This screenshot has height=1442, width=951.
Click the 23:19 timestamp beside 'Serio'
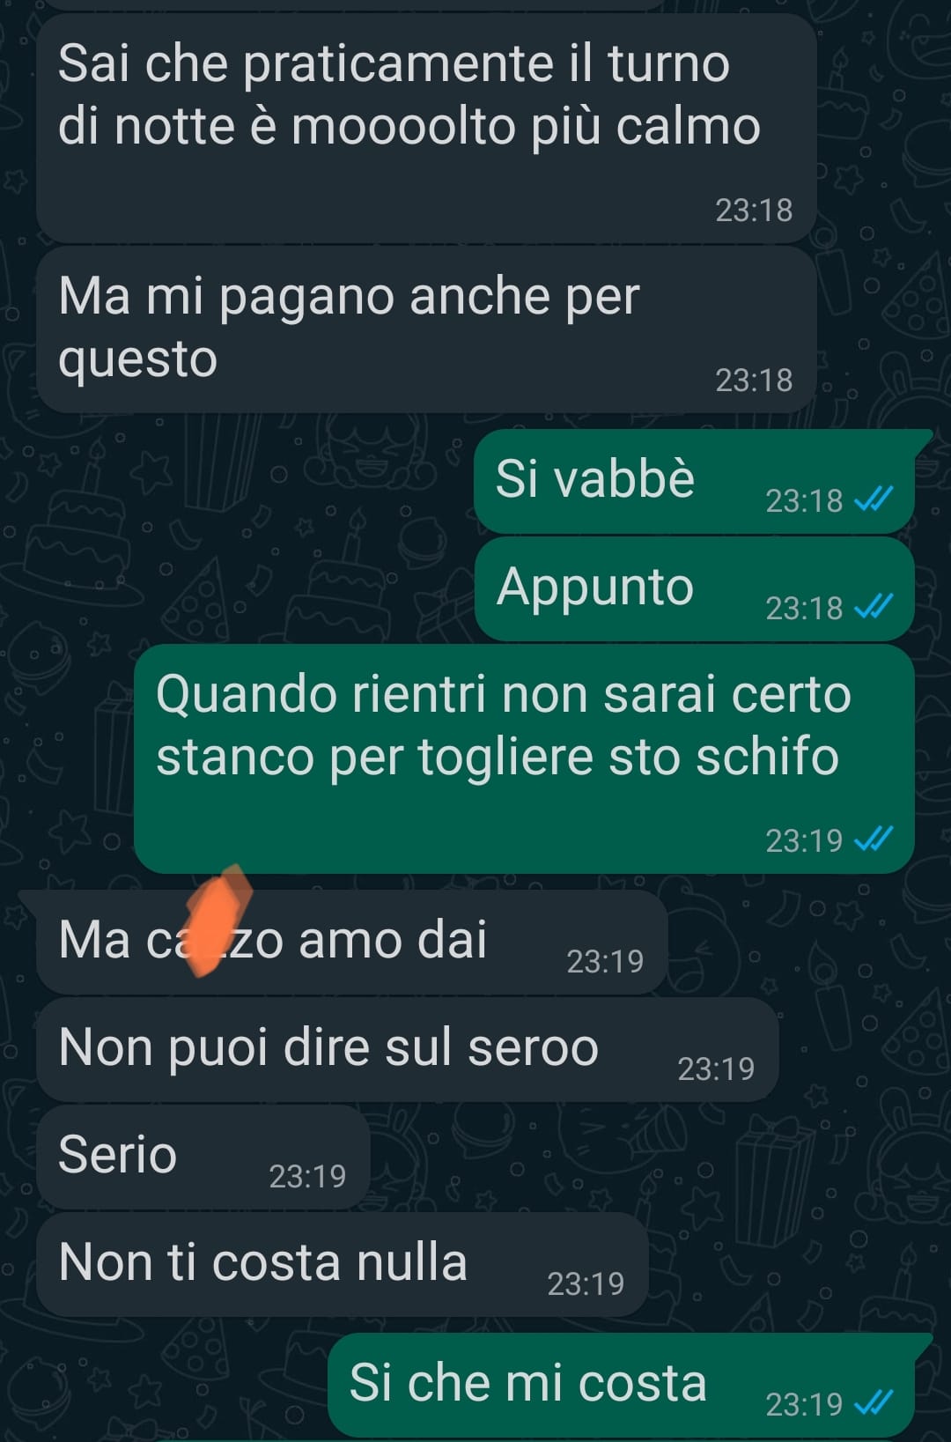point(307,1176)
